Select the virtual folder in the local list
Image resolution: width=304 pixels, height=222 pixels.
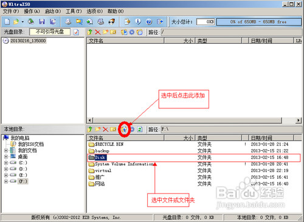100,170
